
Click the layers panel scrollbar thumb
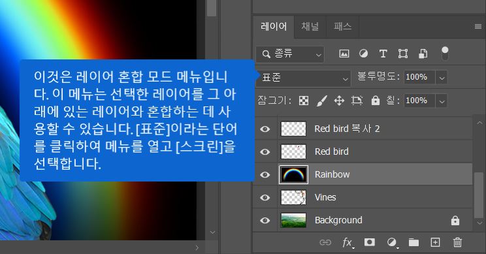(x=479, y=195)
